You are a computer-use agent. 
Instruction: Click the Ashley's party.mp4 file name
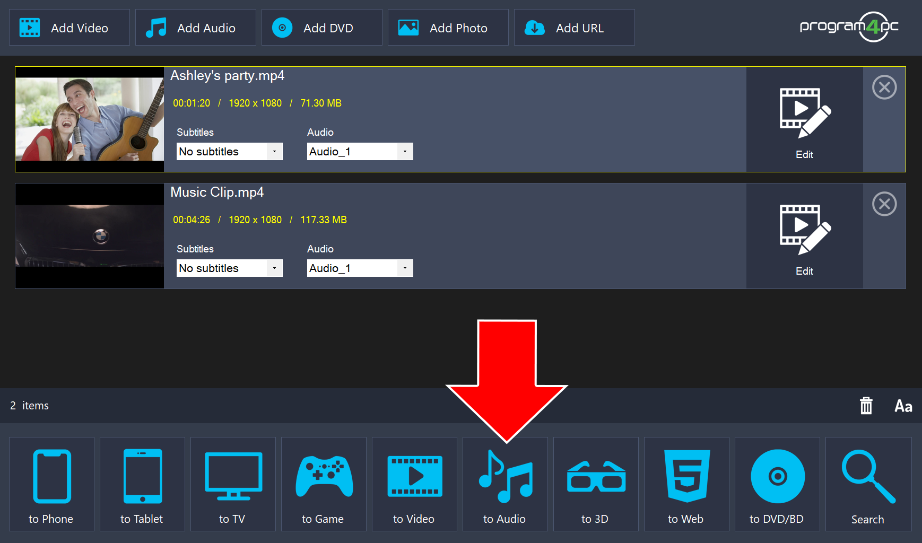click(x=227, y=76)
